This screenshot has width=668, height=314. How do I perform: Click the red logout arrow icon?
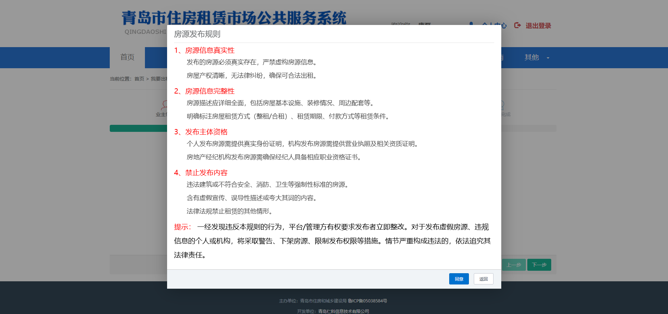click(x=517, y=25)
